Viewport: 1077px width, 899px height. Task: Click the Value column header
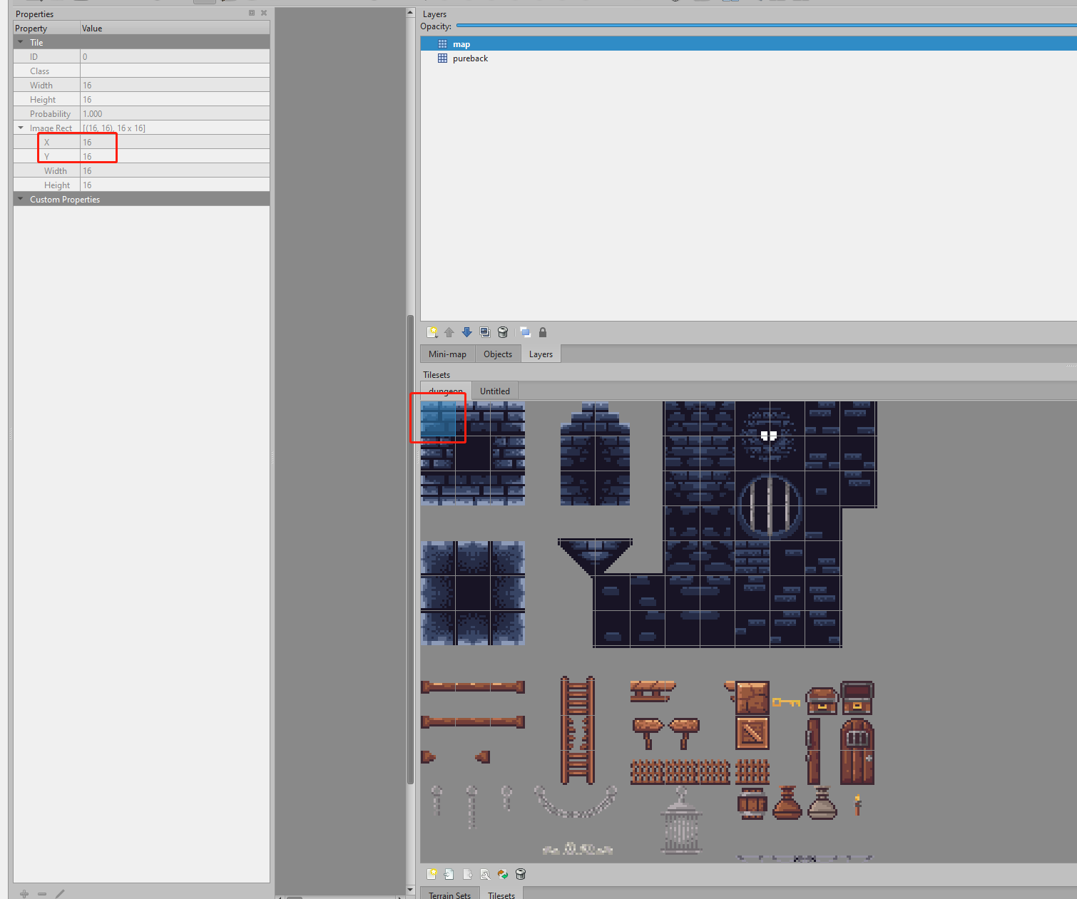coord(175,28)
